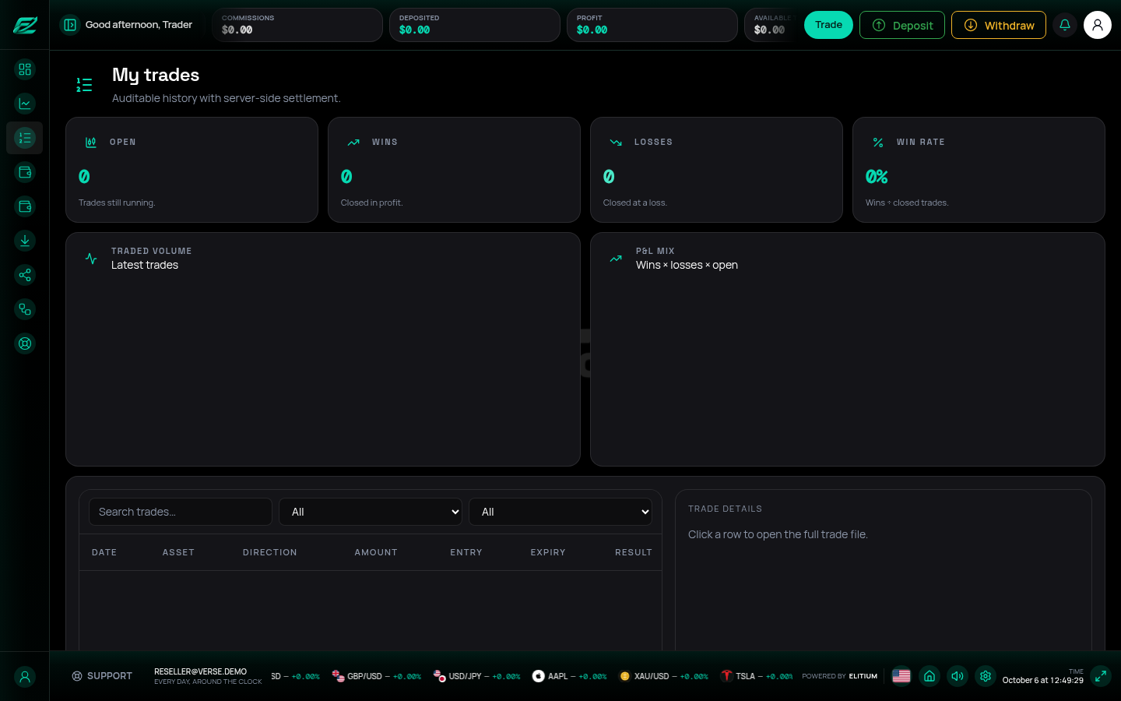Click the Trade button
1121x701 pixels.
[828, 25]
